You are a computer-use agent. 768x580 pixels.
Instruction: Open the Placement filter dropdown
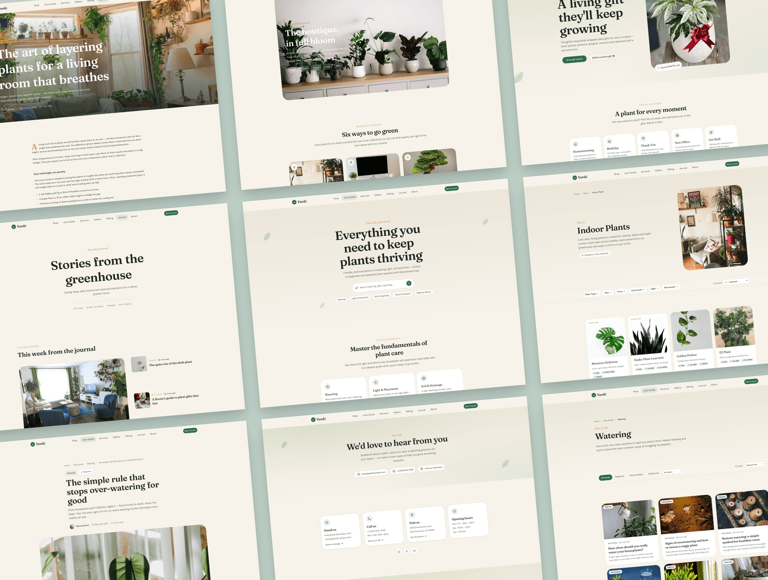[x=671, y=287]
